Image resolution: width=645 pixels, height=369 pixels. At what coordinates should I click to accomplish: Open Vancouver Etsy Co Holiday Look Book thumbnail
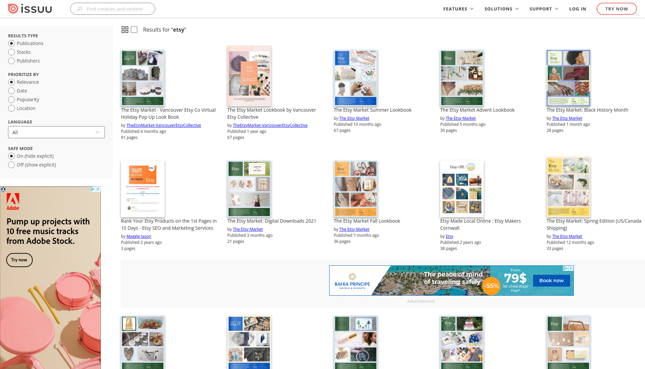click(x=143, y=78)
